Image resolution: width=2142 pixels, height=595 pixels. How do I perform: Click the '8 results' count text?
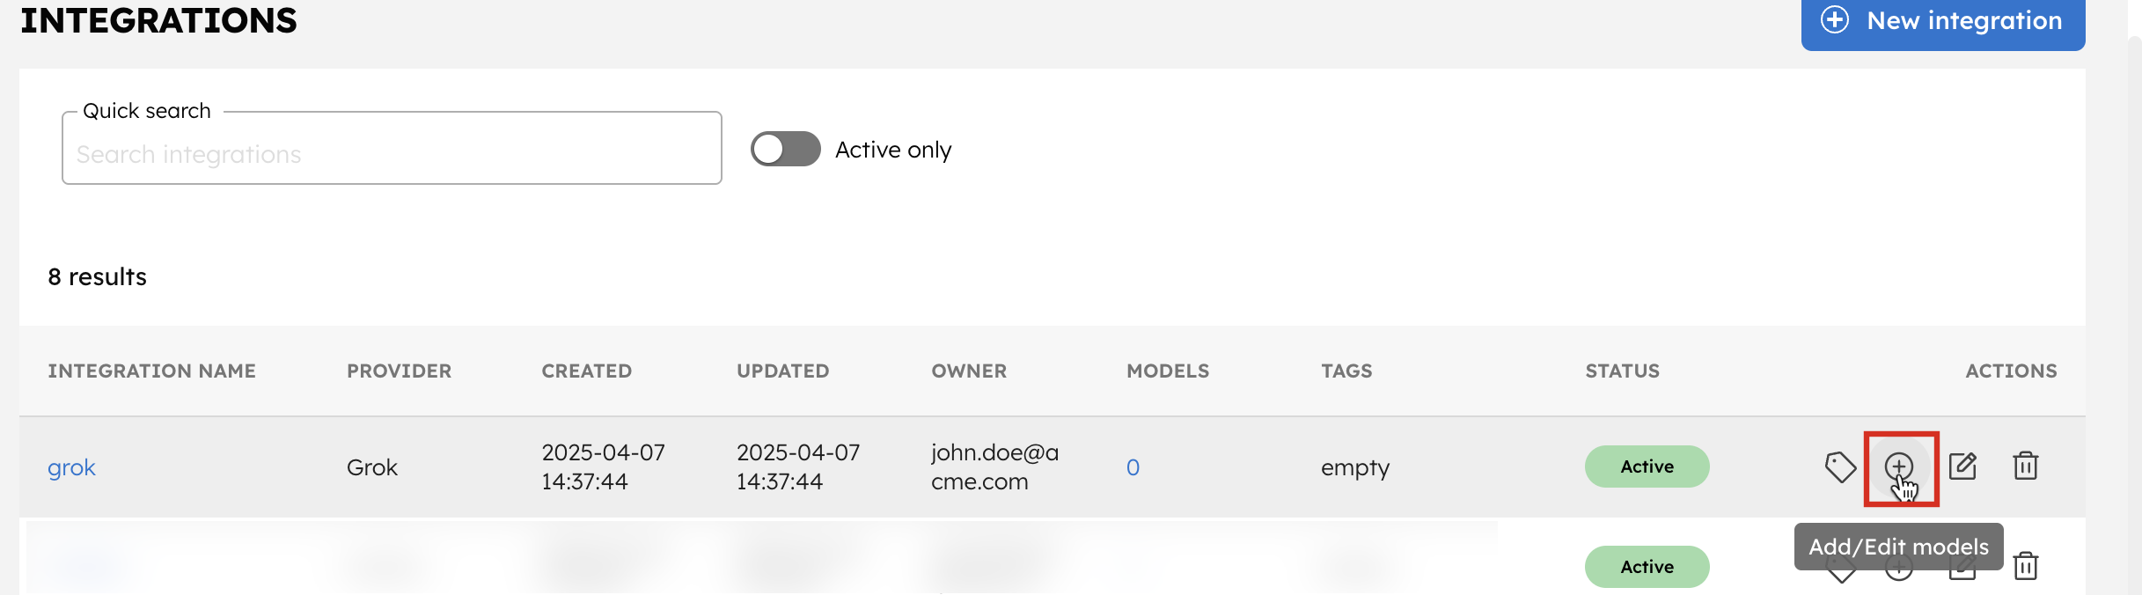[x=97, y=277]
